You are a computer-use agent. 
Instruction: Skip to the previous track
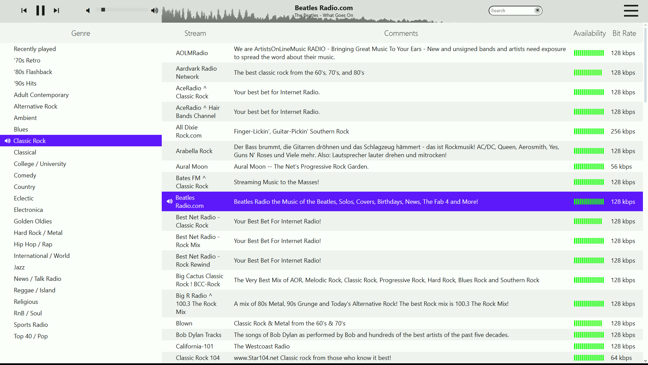24,10
